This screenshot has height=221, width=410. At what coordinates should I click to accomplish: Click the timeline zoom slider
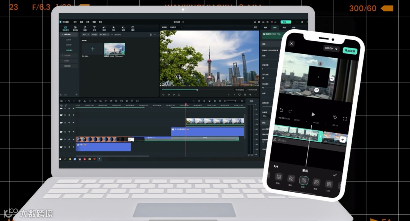(x=233, y=101)
